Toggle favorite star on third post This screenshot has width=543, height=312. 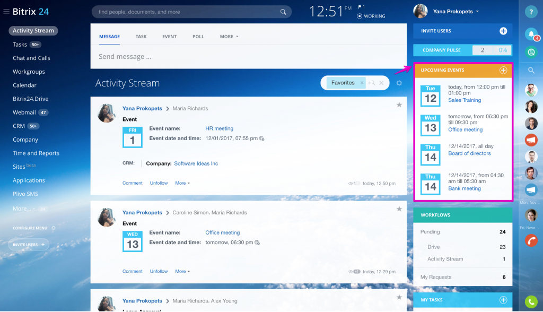coord(399,297)
